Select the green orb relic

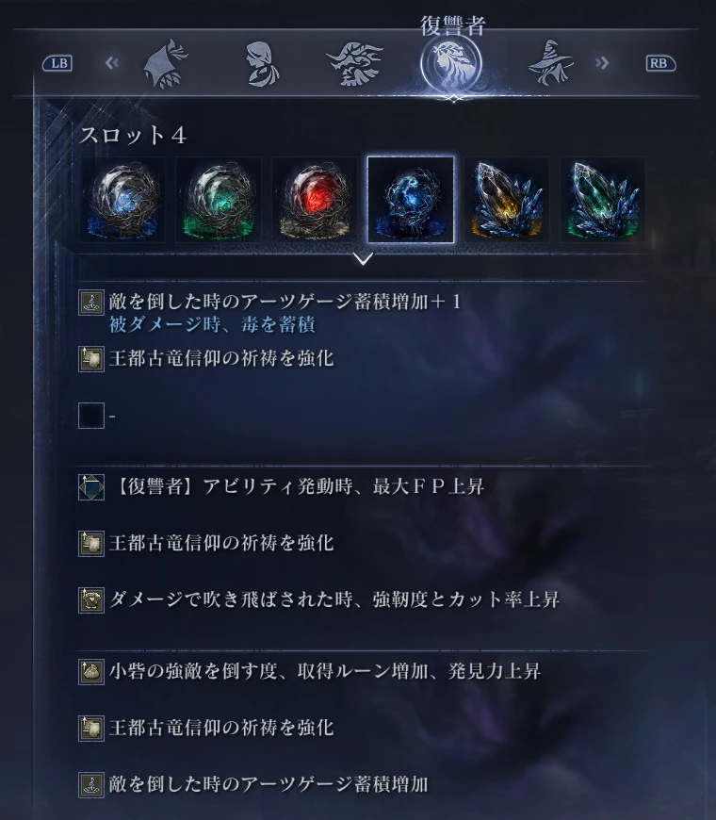219,201
